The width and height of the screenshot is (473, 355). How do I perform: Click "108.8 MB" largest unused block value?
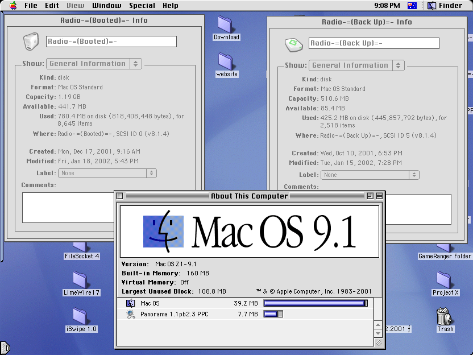pos(212,292)
